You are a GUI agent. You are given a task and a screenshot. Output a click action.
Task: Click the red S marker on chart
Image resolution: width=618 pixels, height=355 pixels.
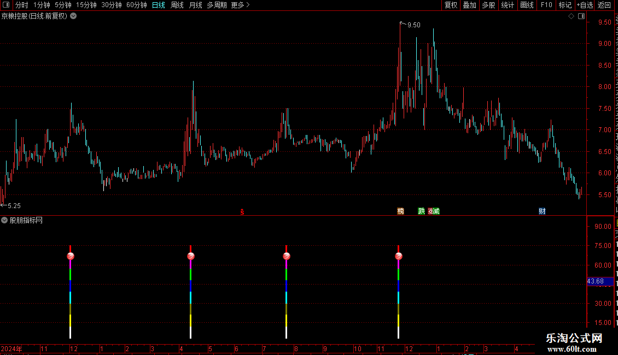pyautogui.click(x=242, y=212)
